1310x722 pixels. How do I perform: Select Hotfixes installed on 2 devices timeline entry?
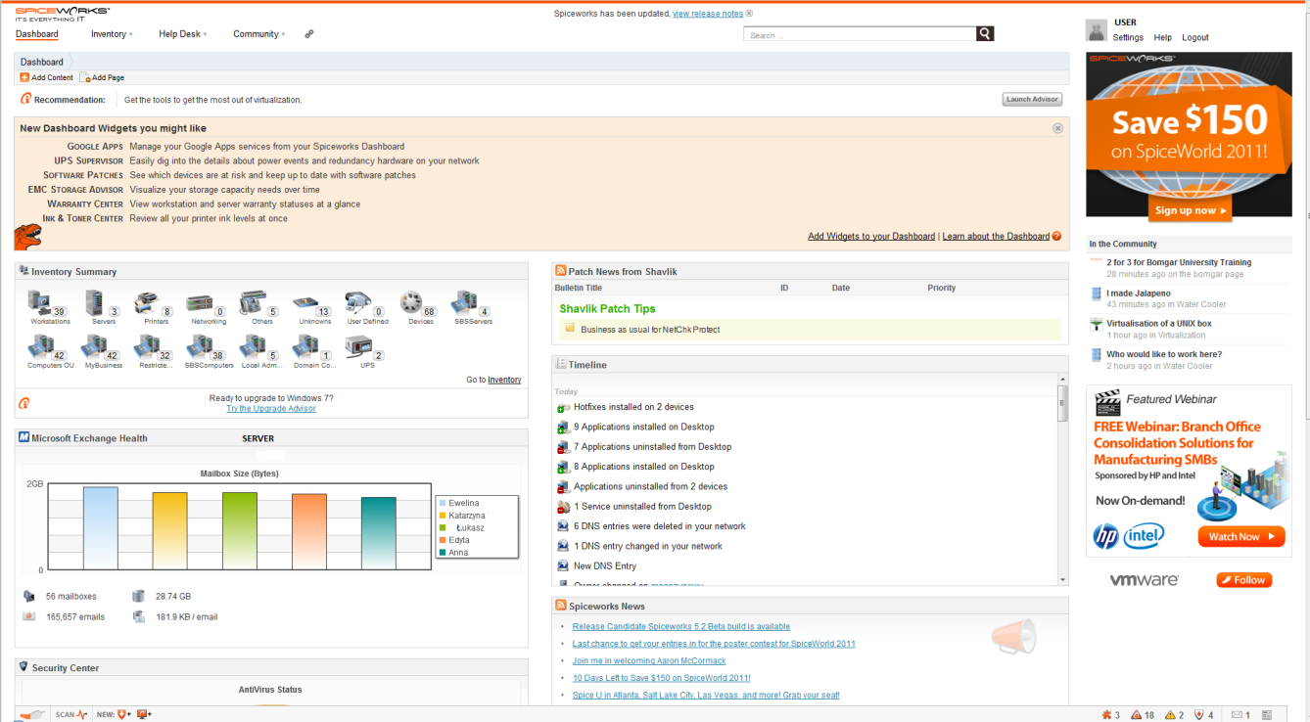tap(633, 407)
